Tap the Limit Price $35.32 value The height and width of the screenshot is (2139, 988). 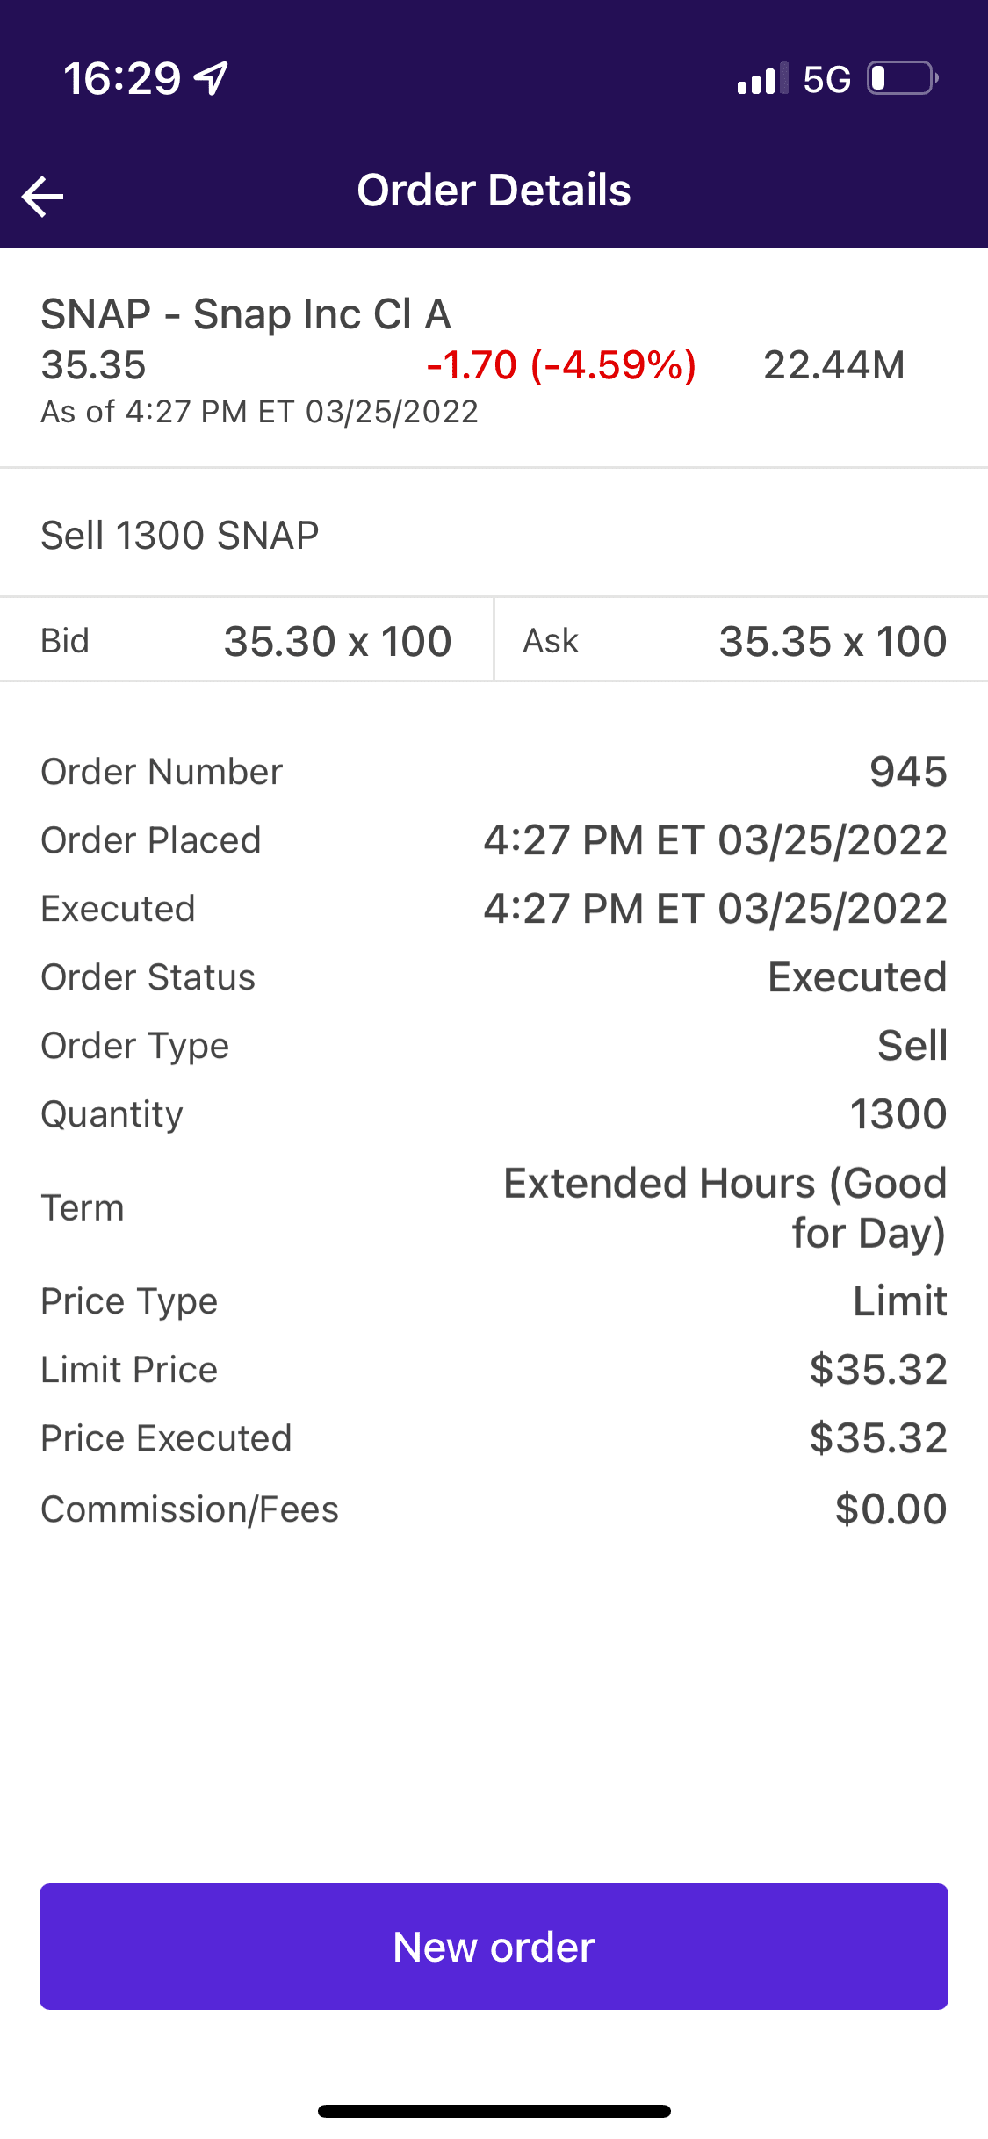pos(878,1370)
